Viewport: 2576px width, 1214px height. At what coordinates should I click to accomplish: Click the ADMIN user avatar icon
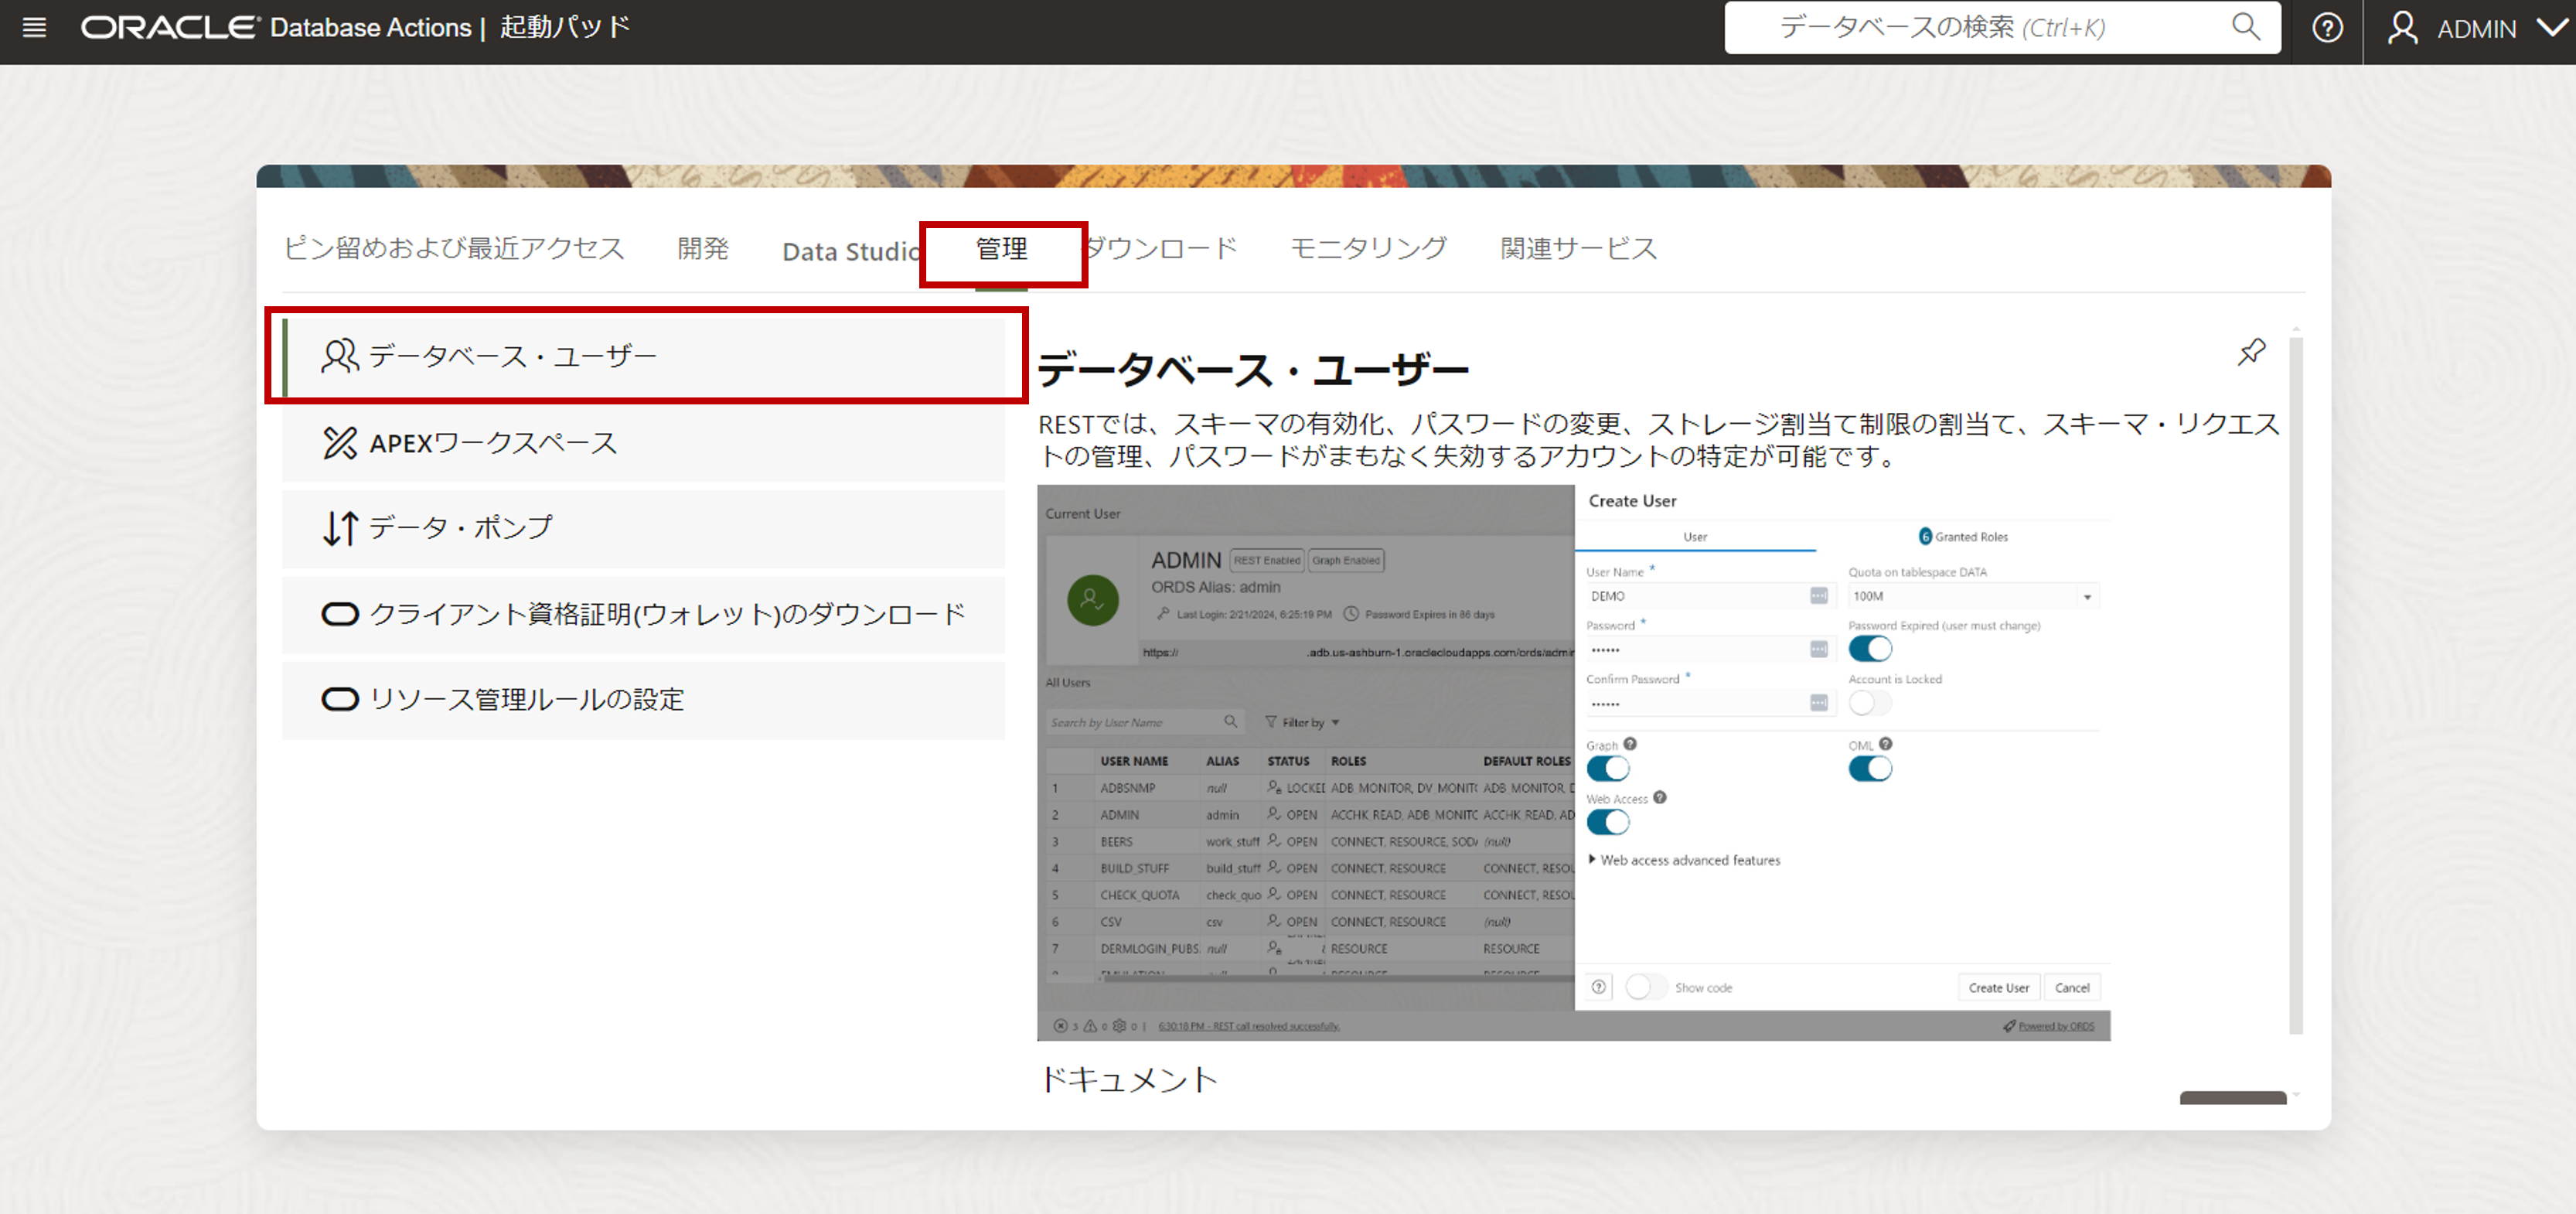click(x=2402, y=28)
